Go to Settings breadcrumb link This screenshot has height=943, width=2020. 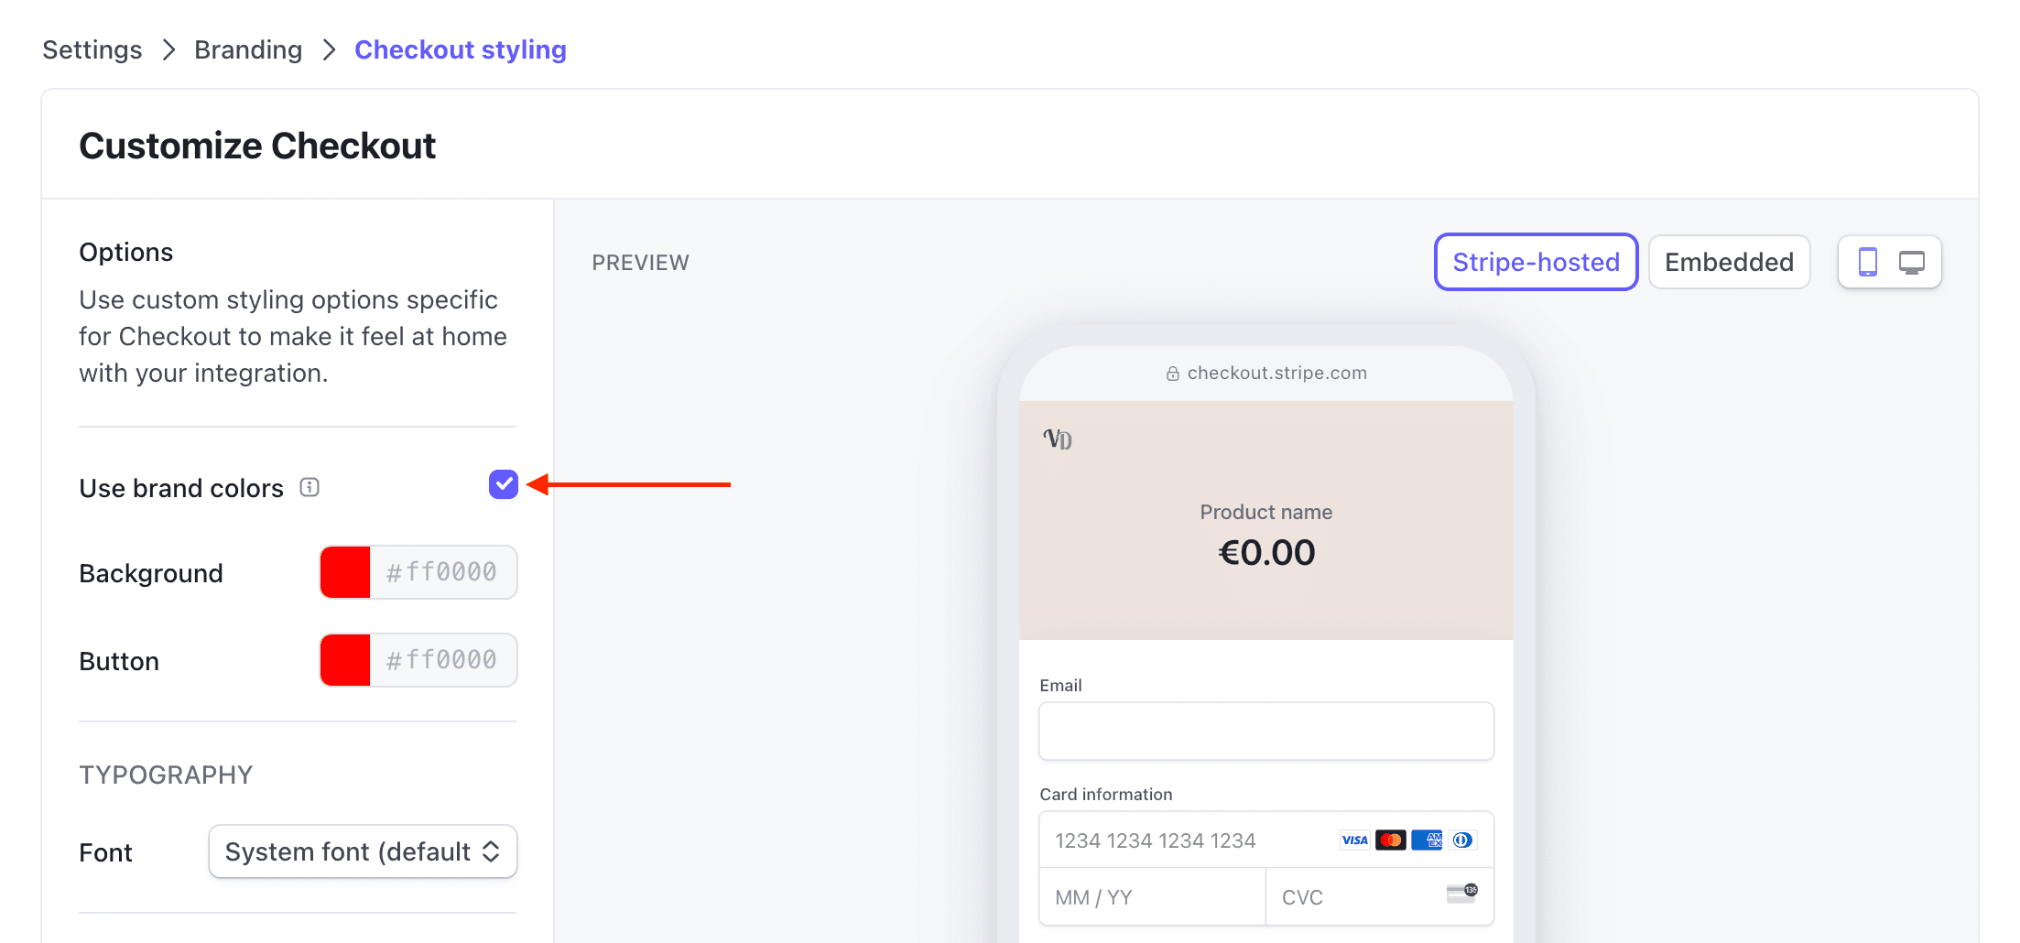92,49
